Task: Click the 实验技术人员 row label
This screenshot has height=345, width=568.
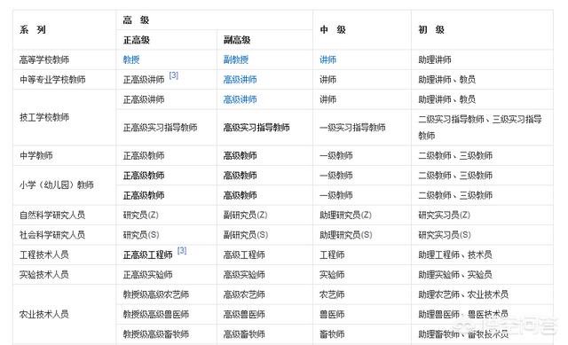Action: pos(44,274)
